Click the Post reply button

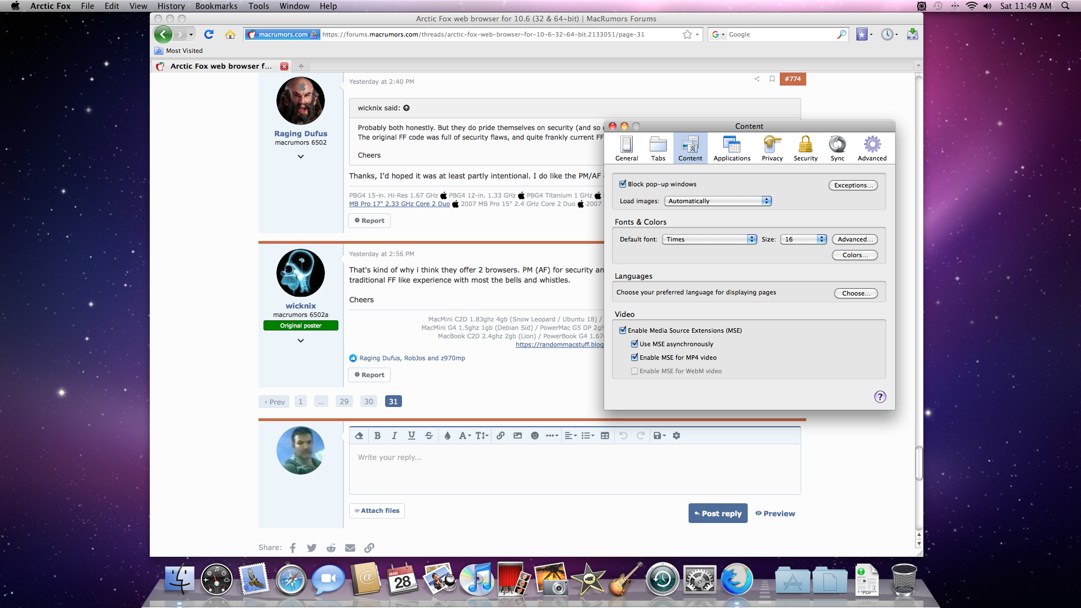pyautogui.click(x=717, y=513)
